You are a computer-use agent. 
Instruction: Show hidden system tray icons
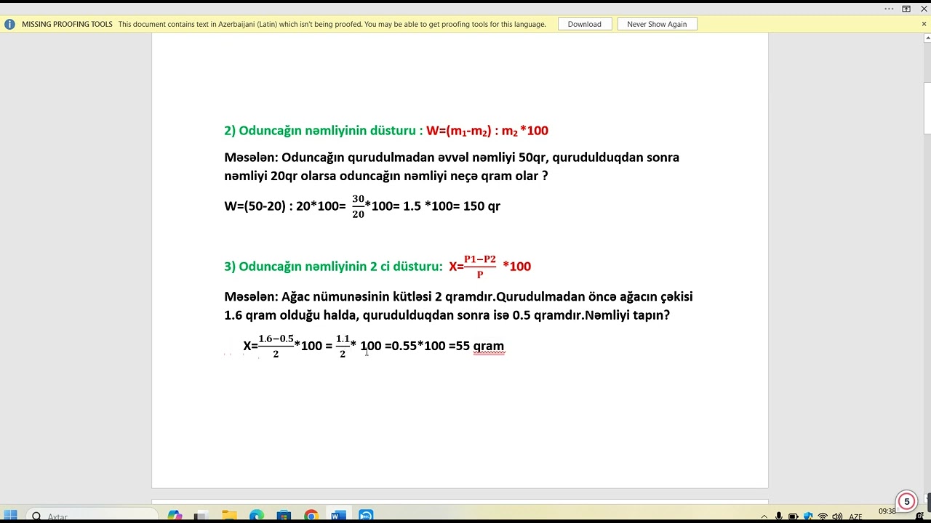[x=764, y=516]
